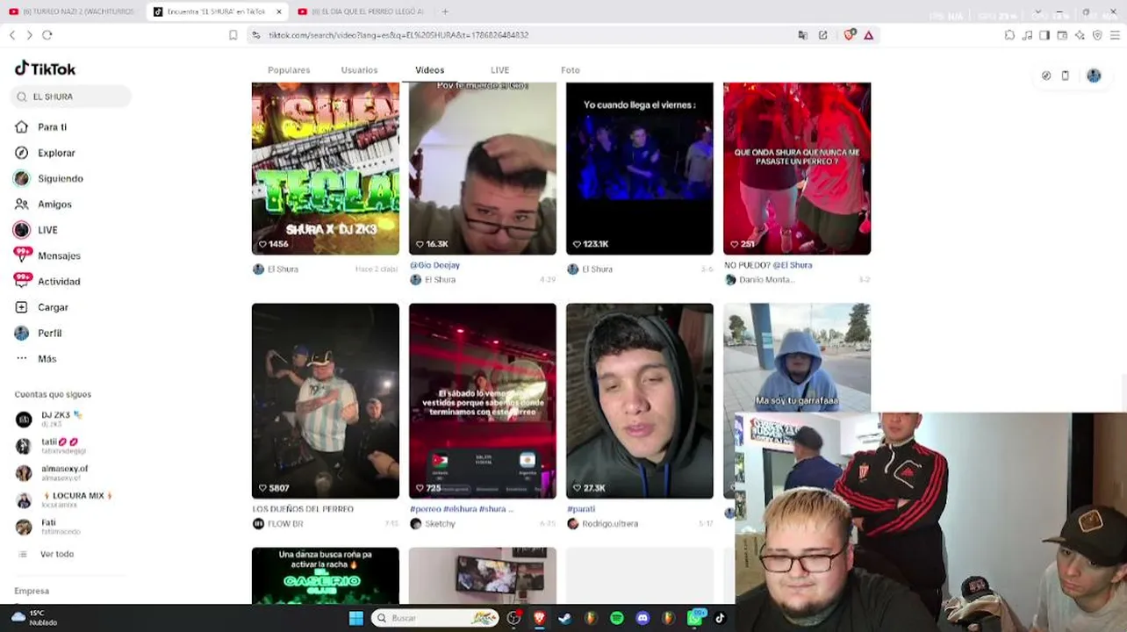
Task: Open the LOS DUEÑOS DEL PERREO video thumbnail
Action: click(x=326, y=401)
